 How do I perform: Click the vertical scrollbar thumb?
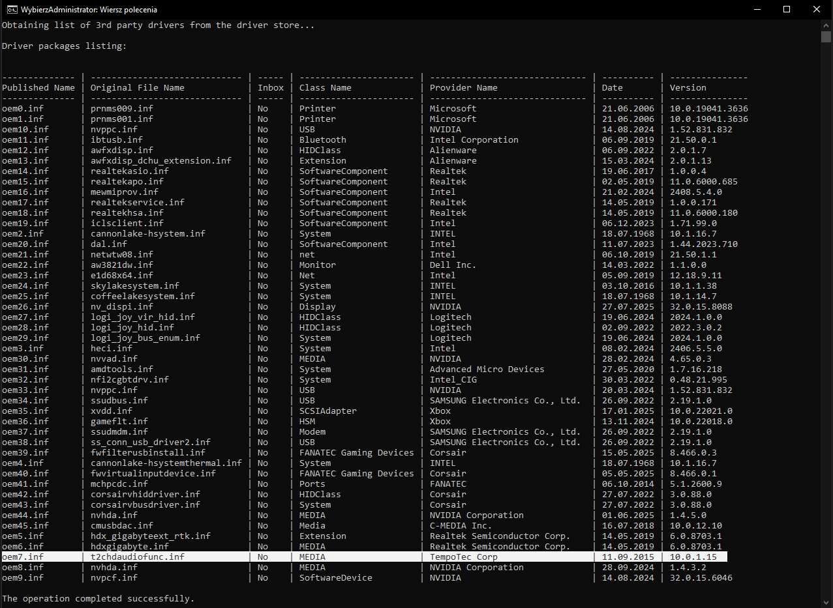(x=826, y=36)
